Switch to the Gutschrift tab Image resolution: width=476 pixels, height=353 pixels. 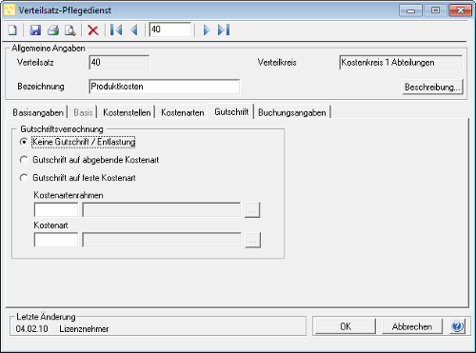click(231, 111)
